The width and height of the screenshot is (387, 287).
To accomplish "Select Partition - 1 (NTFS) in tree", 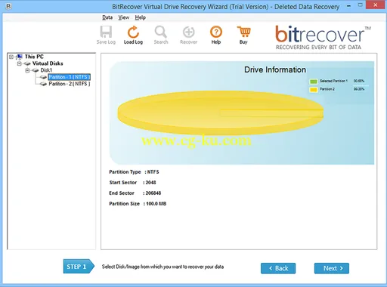I will 70,77.
